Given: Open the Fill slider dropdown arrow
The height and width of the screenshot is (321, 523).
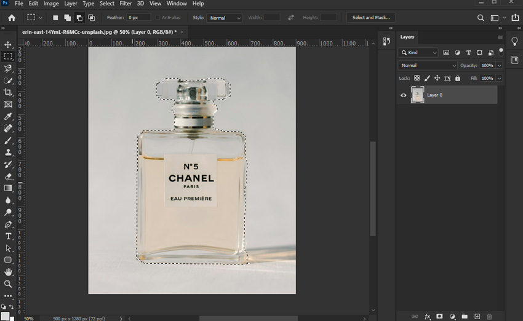Looking at the screenshot, I should 500,78.
